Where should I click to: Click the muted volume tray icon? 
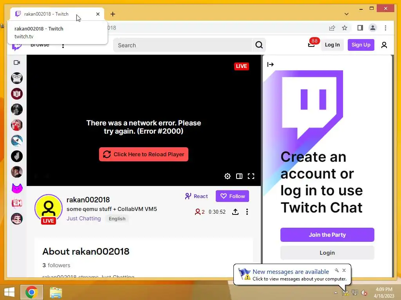tap(364, 293)
